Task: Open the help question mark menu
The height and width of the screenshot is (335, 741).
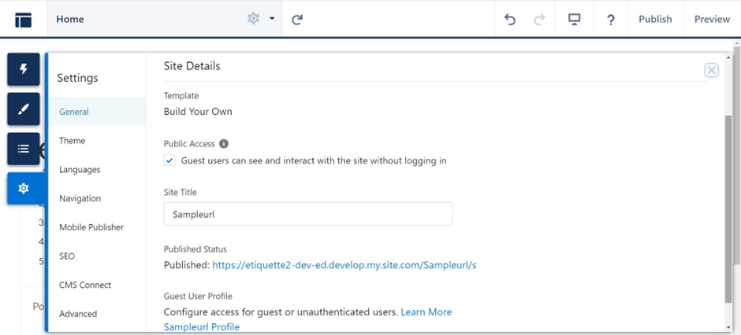Action: [611, 20]
